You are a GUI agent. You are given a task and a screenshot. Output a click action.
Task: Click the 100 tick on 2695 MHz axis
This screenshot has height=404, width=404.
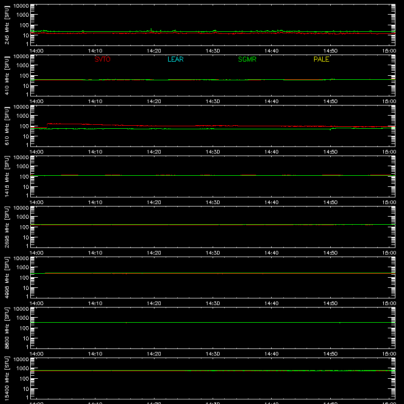tap(24, 227)
